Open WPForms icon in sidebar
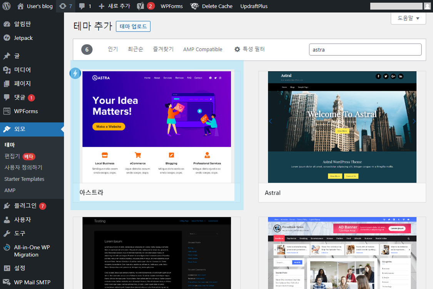 point(7,111)
